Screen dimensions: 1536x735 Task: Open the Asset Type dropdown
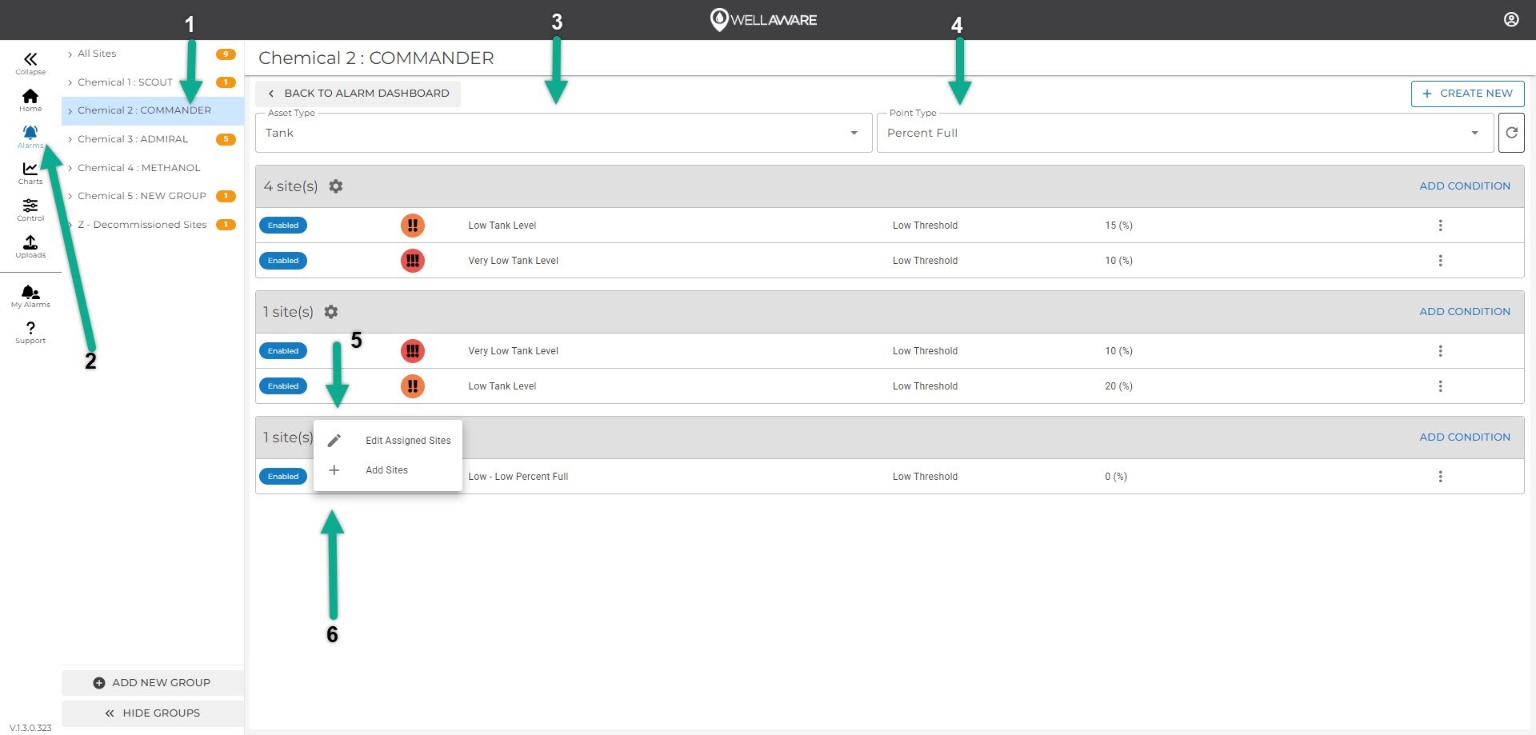click(563, 133)
